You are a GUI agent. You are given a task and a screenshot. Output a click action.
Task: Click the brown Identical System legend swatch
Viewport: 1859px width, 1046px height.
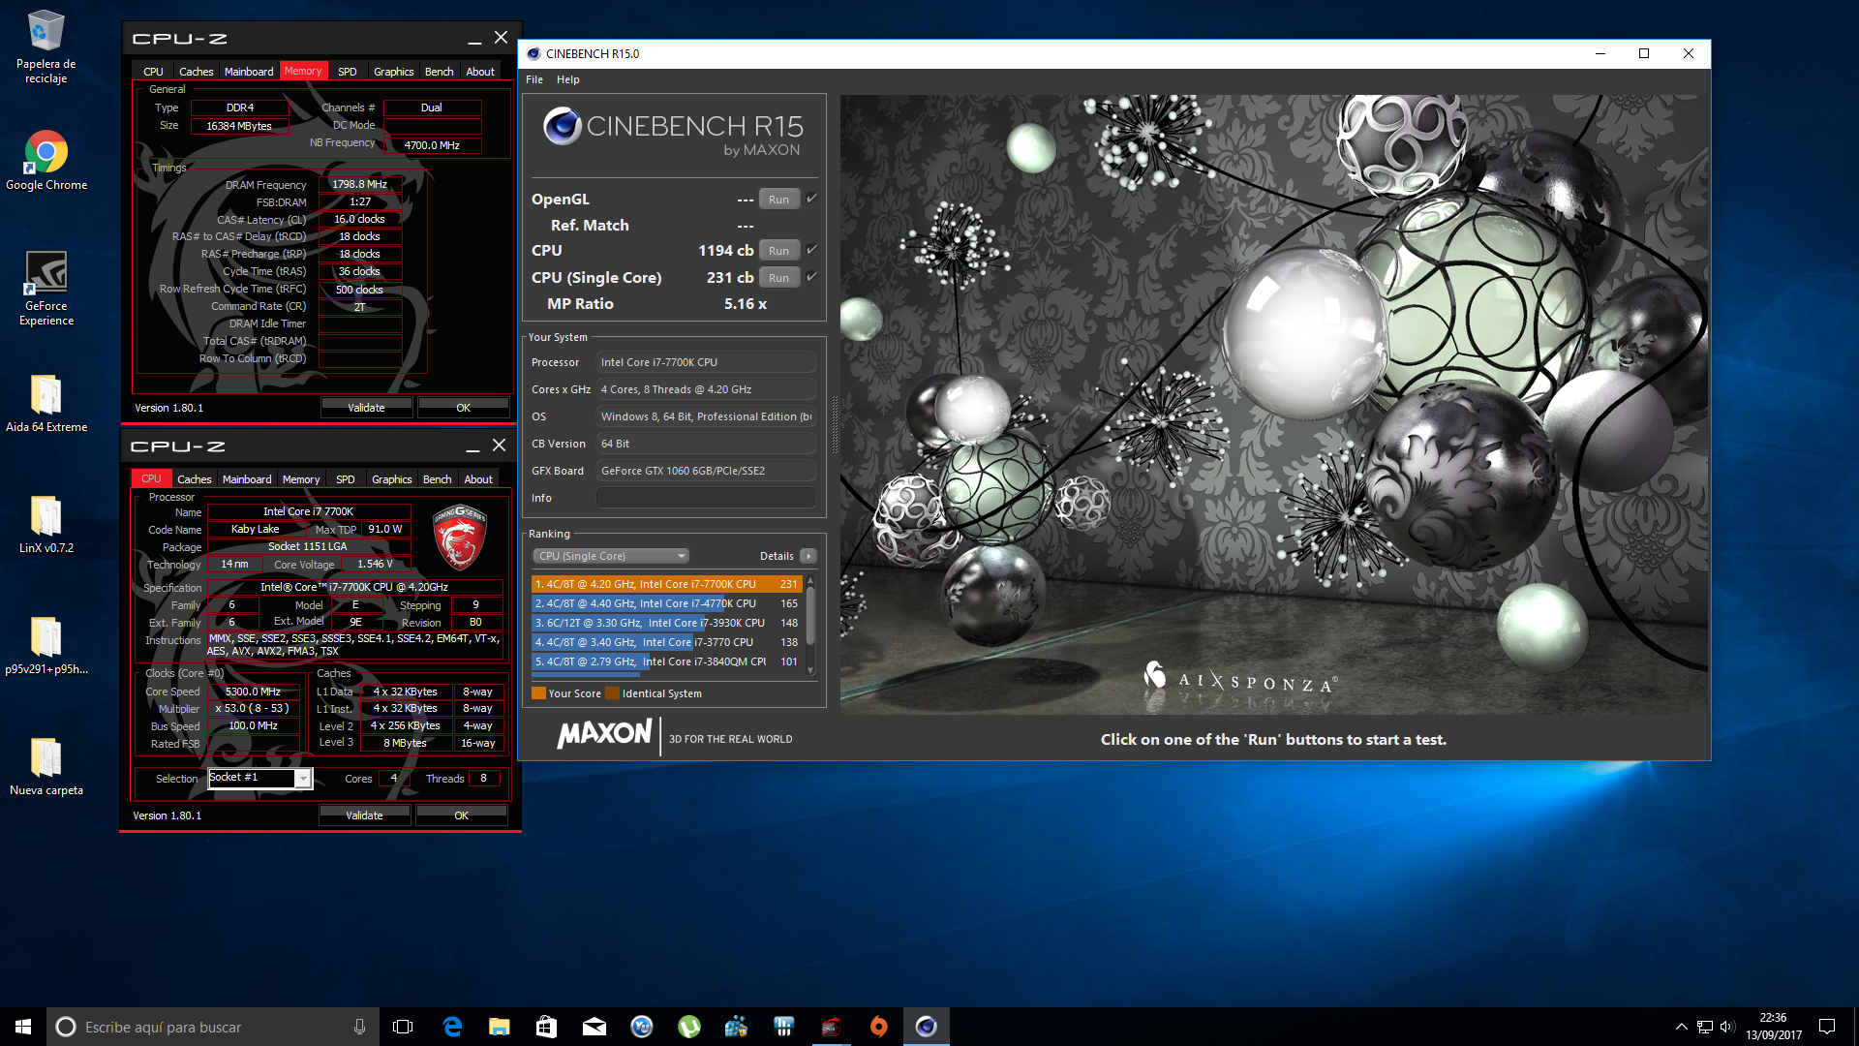612,693
